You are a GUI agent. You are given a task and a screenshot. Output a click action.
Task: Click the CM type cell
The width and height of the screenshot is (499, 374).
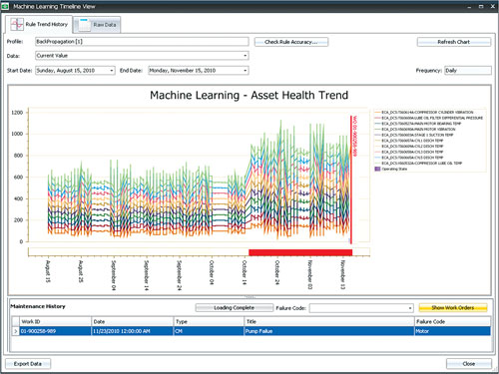pyautogui.click(x=209, y=331)
